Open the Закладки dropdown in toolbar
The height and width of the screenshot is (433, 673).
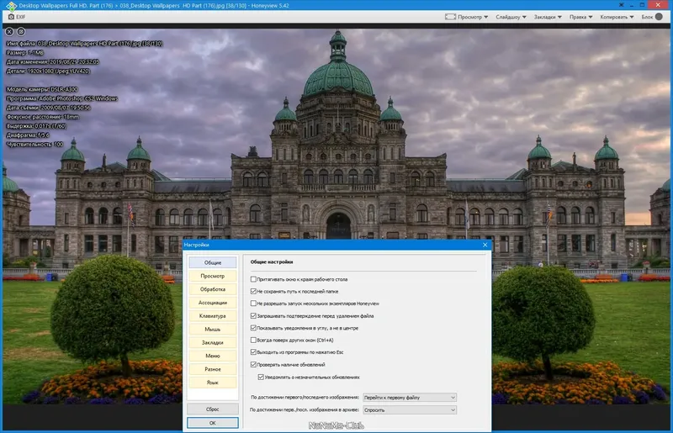pyautogui.click(x=548, y=17)
